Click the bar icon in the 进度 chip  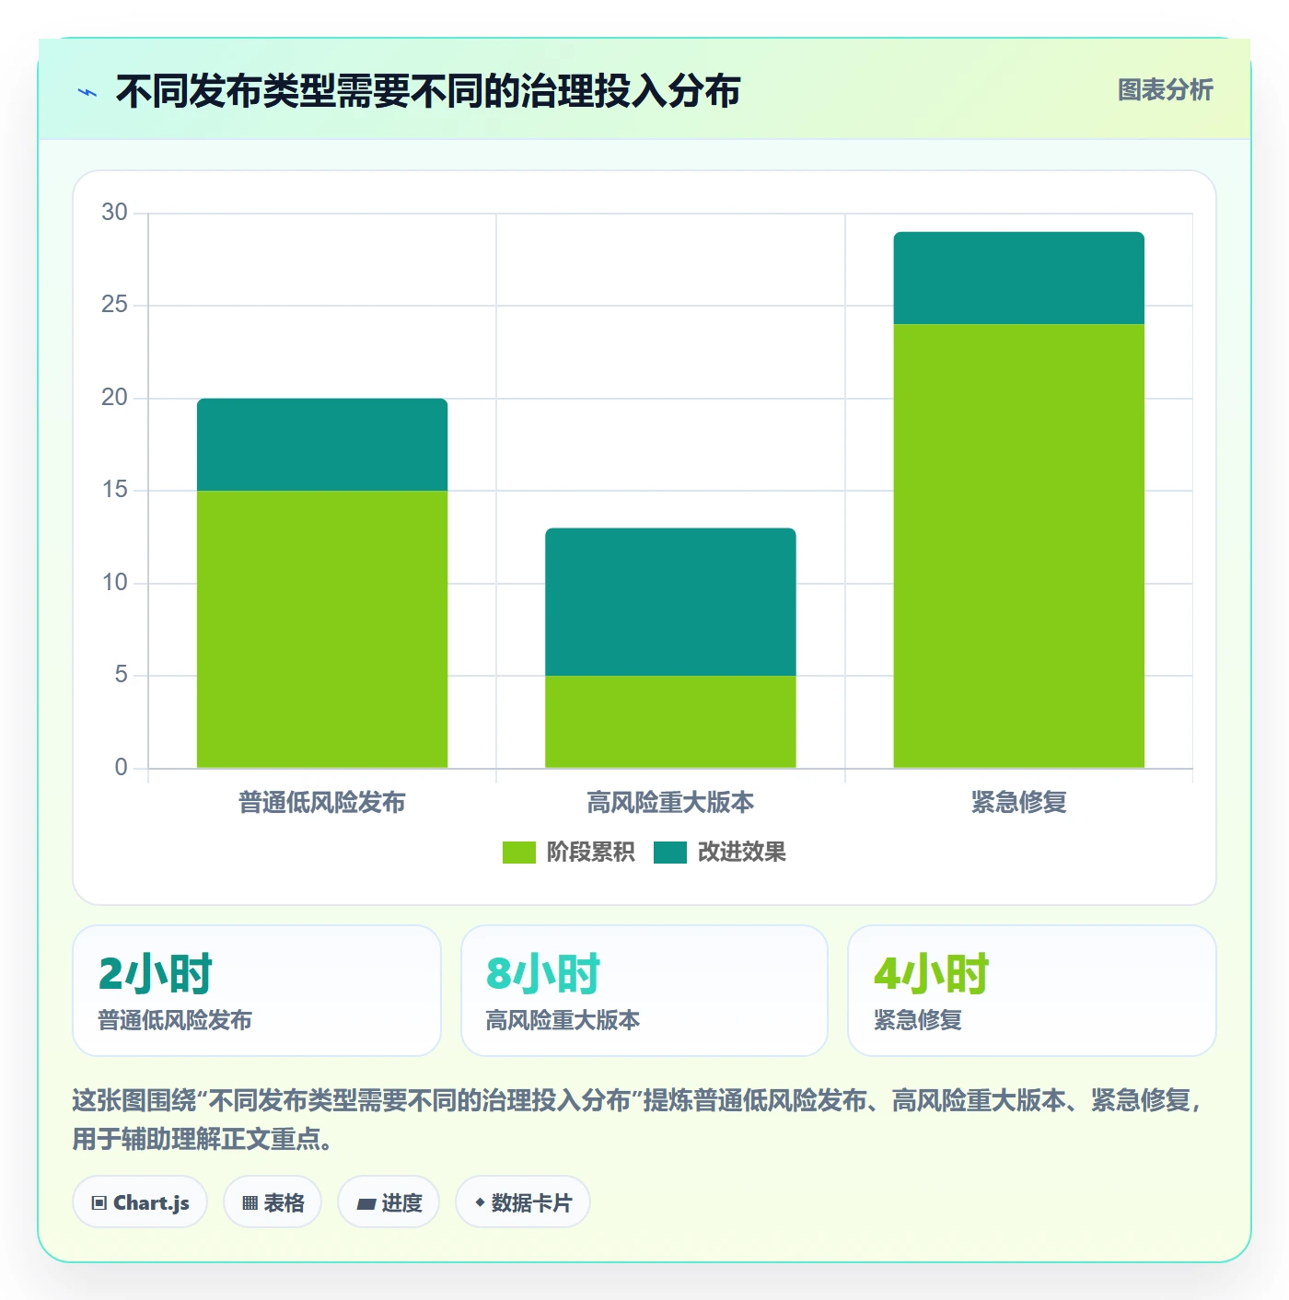(x=366, y=1204)
